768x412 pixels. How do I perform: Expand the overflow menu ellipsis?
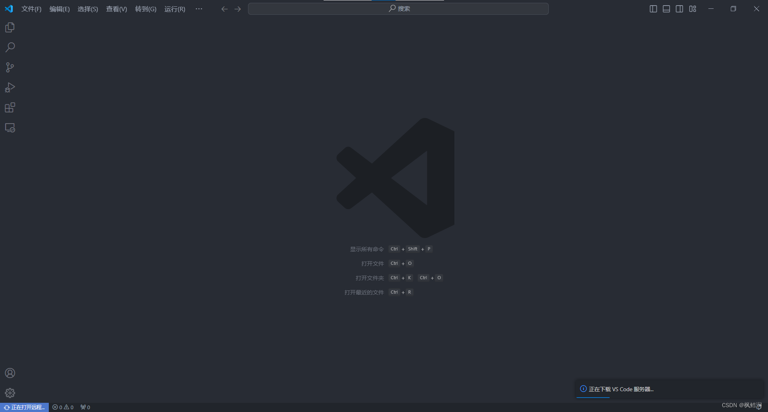[199, 9]
